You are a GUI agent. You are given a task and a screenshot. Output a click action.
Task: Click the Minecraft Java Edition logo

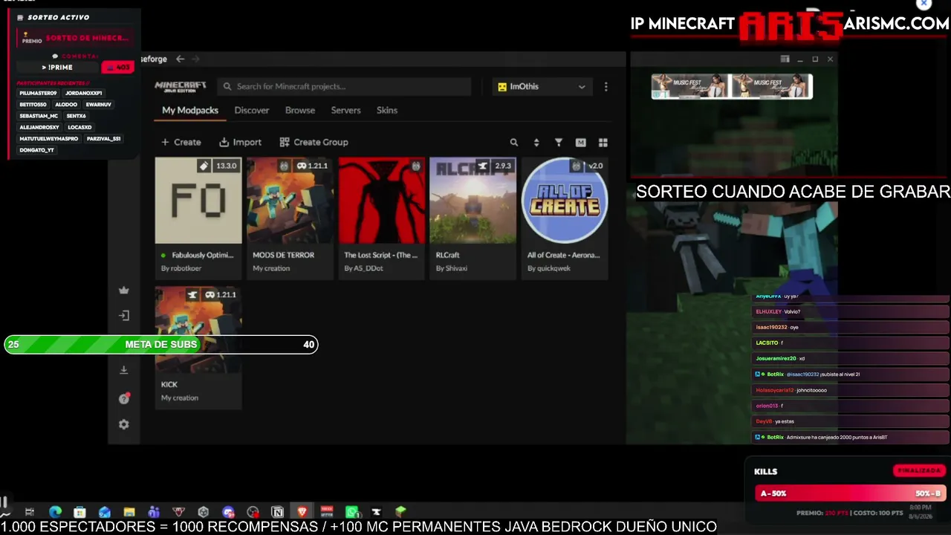(x=181, y=86)
